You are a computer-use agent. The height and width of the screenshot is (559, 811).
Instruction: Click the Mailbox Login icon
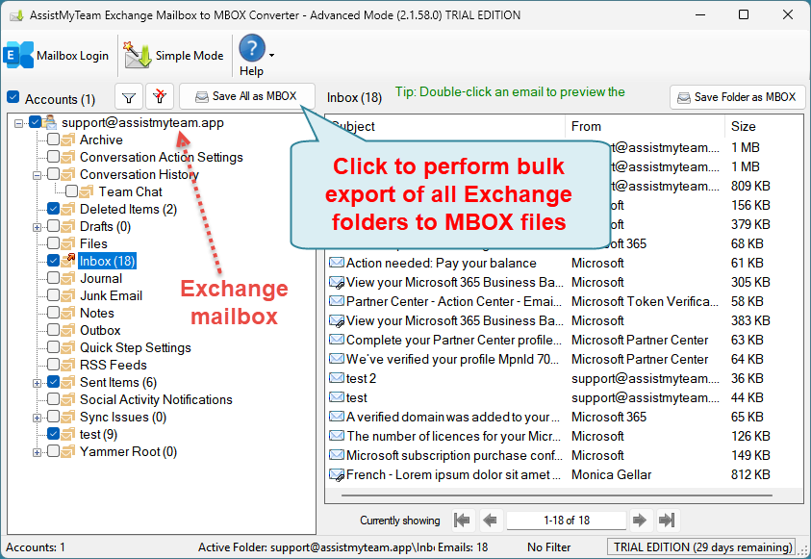tap(19, 55)
